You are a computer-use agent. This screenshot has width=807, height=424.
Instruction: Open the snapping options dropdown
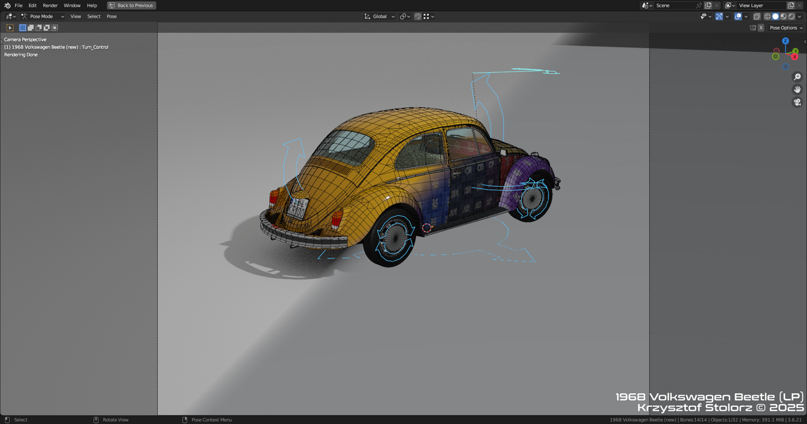point(429,17)
